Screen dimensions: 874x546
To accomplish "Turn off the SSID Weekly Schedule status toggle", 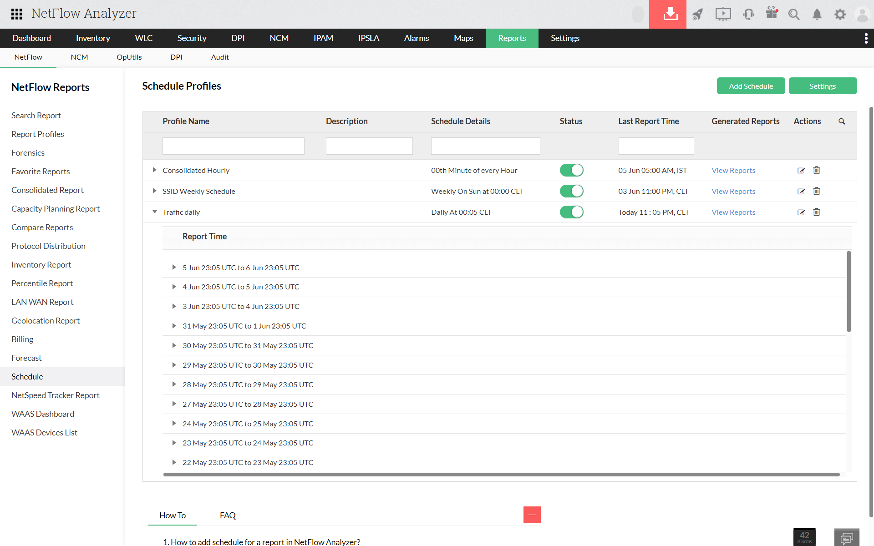I will 572,191.
